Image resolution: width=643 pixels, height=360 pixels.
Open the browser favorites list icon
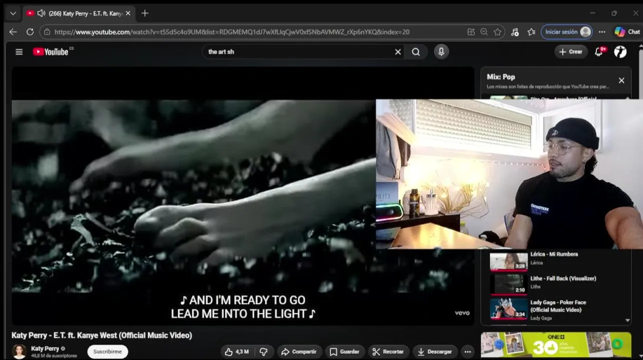[531, 31]
